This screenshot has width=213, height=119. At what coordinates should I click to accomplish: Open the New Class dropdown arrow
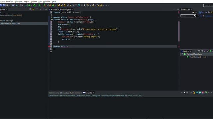click(x=56, y=5)
